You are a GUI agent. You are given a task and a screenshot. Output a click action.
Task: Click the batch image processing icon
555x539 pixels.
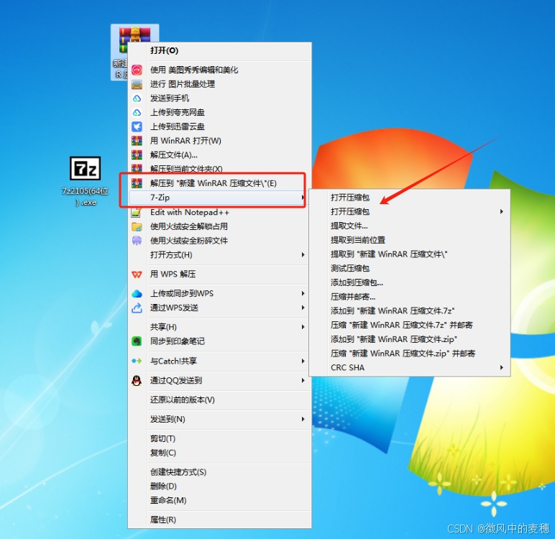[137, 84]
